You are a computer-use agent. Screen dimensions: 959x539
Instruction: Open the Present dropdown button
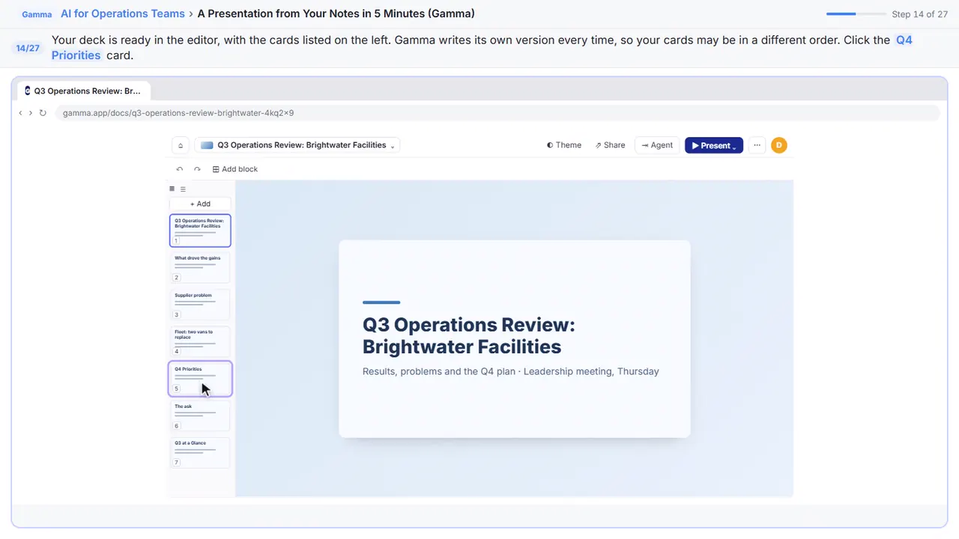click(x=714, y=145)
